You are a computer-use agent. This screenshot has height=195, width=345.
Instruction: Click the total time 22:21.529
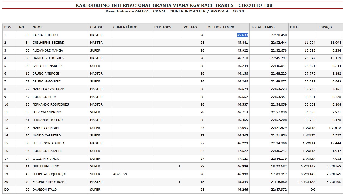pos(279,128)
